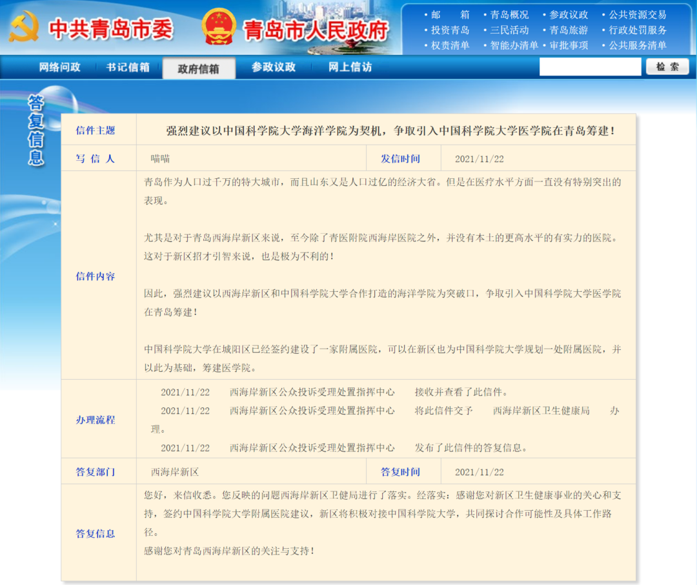Go to the 智能办清单 link
Screen dimensions: 697x585
514,46
